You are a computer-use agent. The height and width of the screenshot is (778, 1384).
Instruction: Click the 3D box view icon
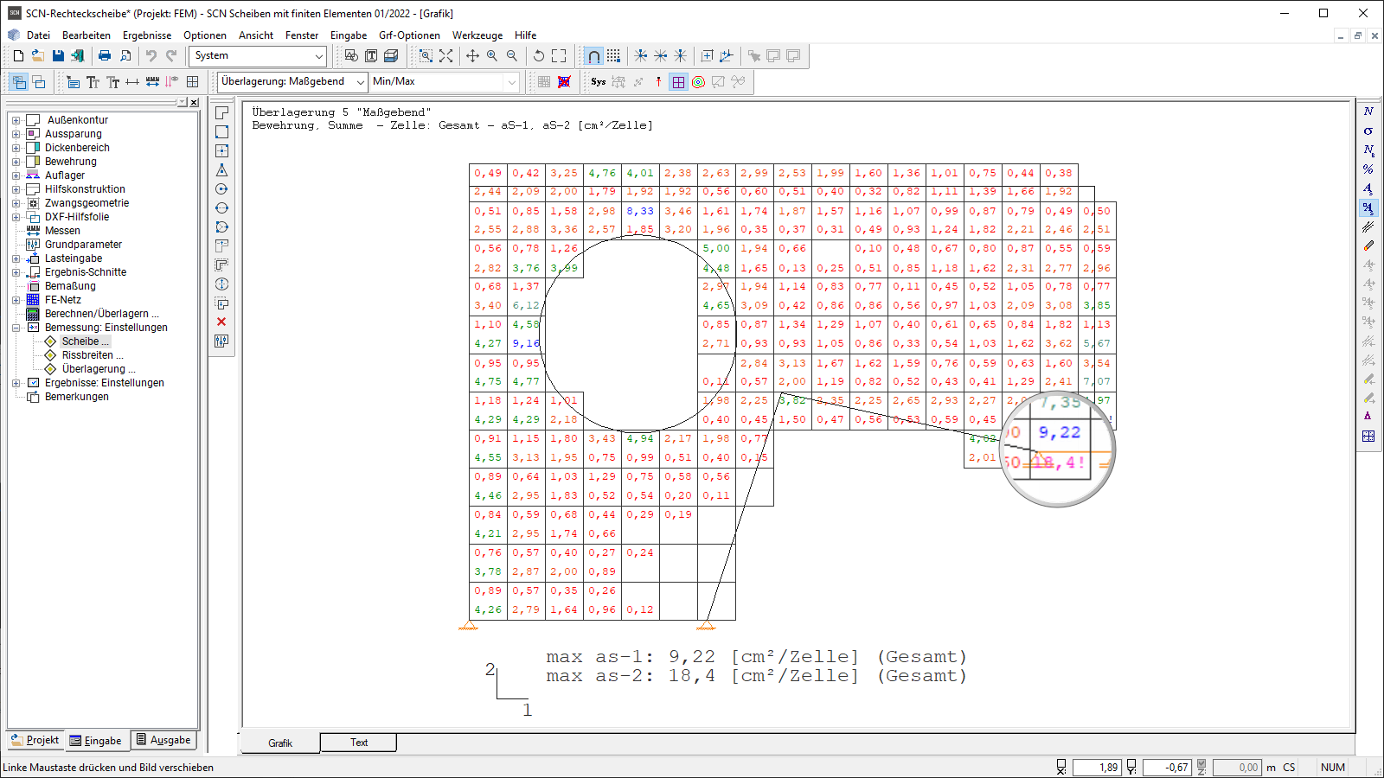point(391,55)
